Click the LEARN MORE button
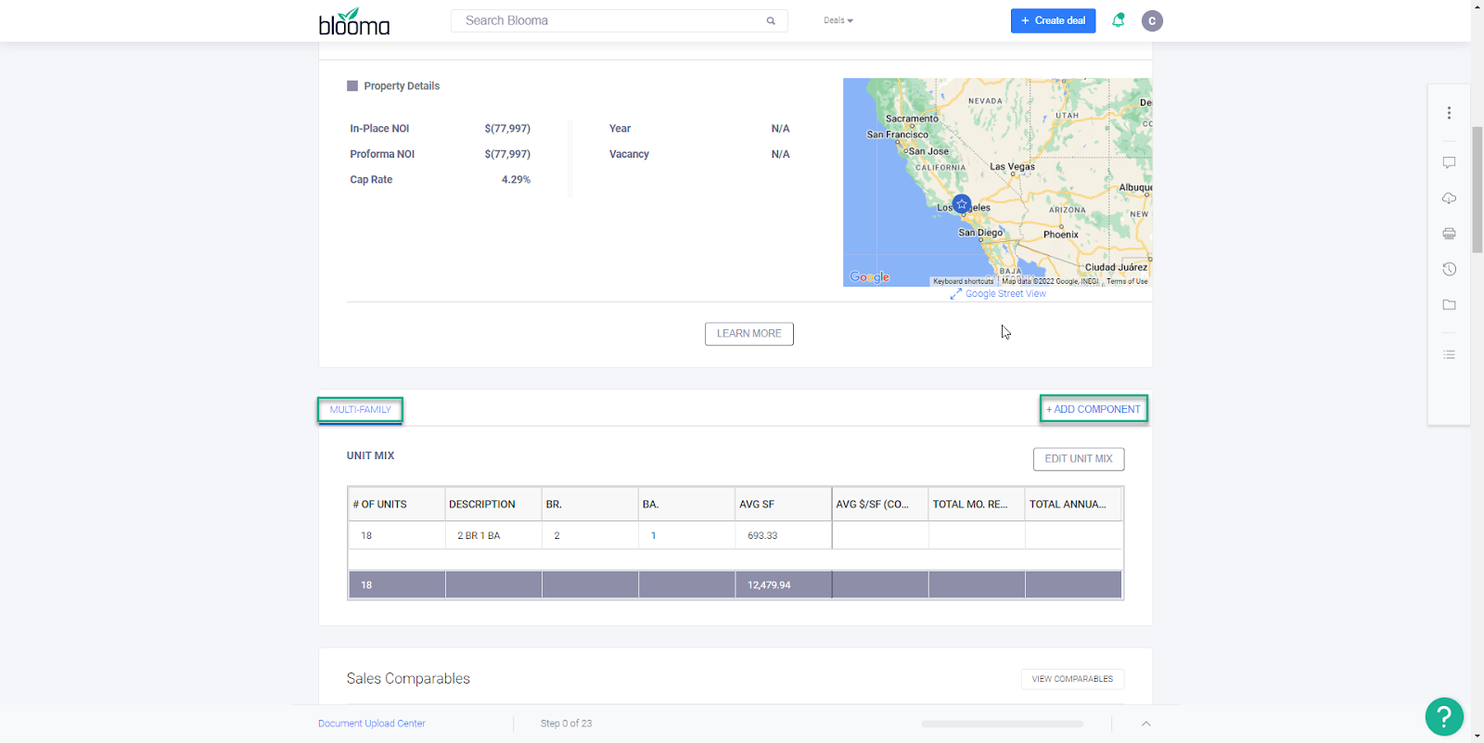 tap(748, 334)
